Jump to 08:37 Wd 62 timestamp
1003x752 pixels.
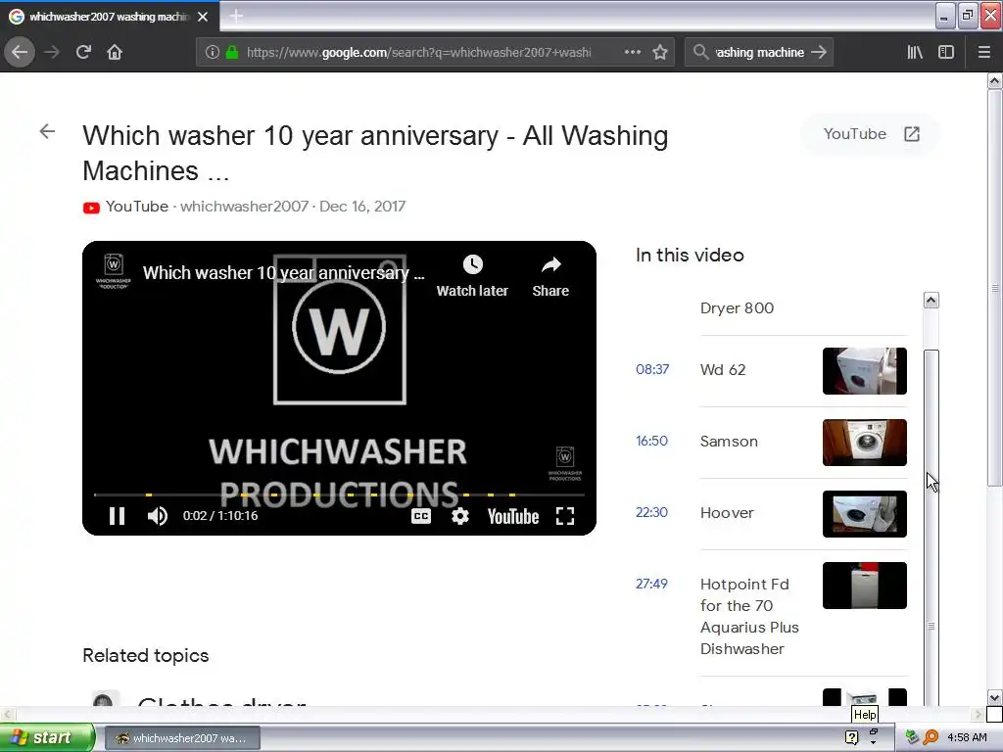click(x=651, y=369)
